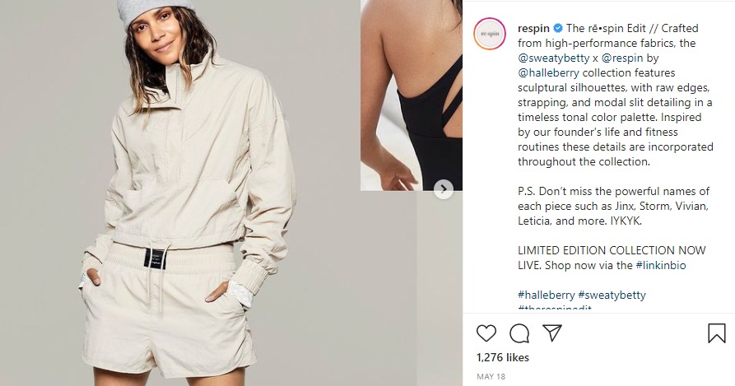
Task: Save the post with the bookmark icon
Action: tap(716, 333)
